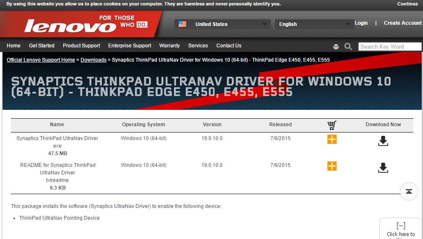The width and height of the screenshot is (423, 239).
Task: Add README txtreadme file to cart
Action: click(x=332, y=166)
